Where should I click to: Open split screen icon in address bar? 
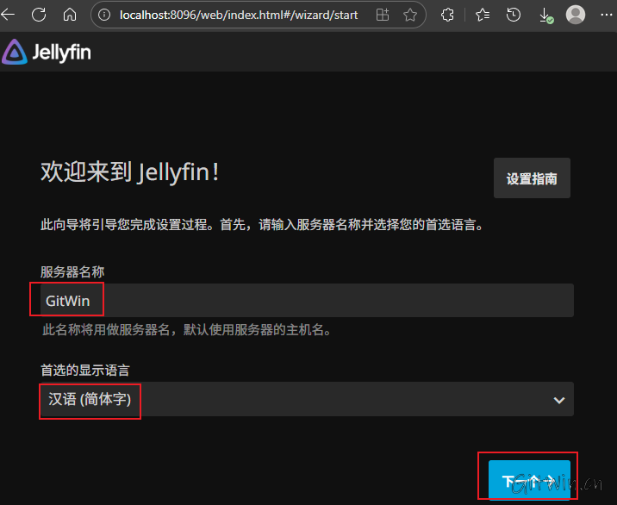383,15
